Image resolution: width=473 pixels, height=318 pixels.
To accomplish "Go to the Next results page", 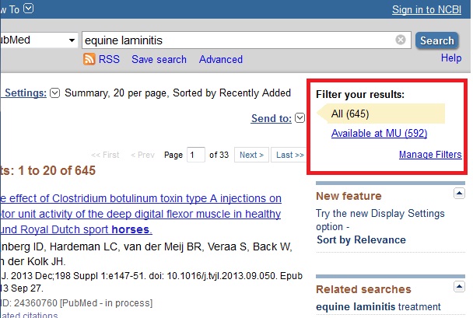I will (x=251, y=155).
